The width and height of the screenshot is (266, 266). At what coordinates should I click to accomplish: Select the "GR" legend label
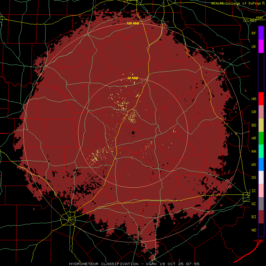(x=254, y=112)
